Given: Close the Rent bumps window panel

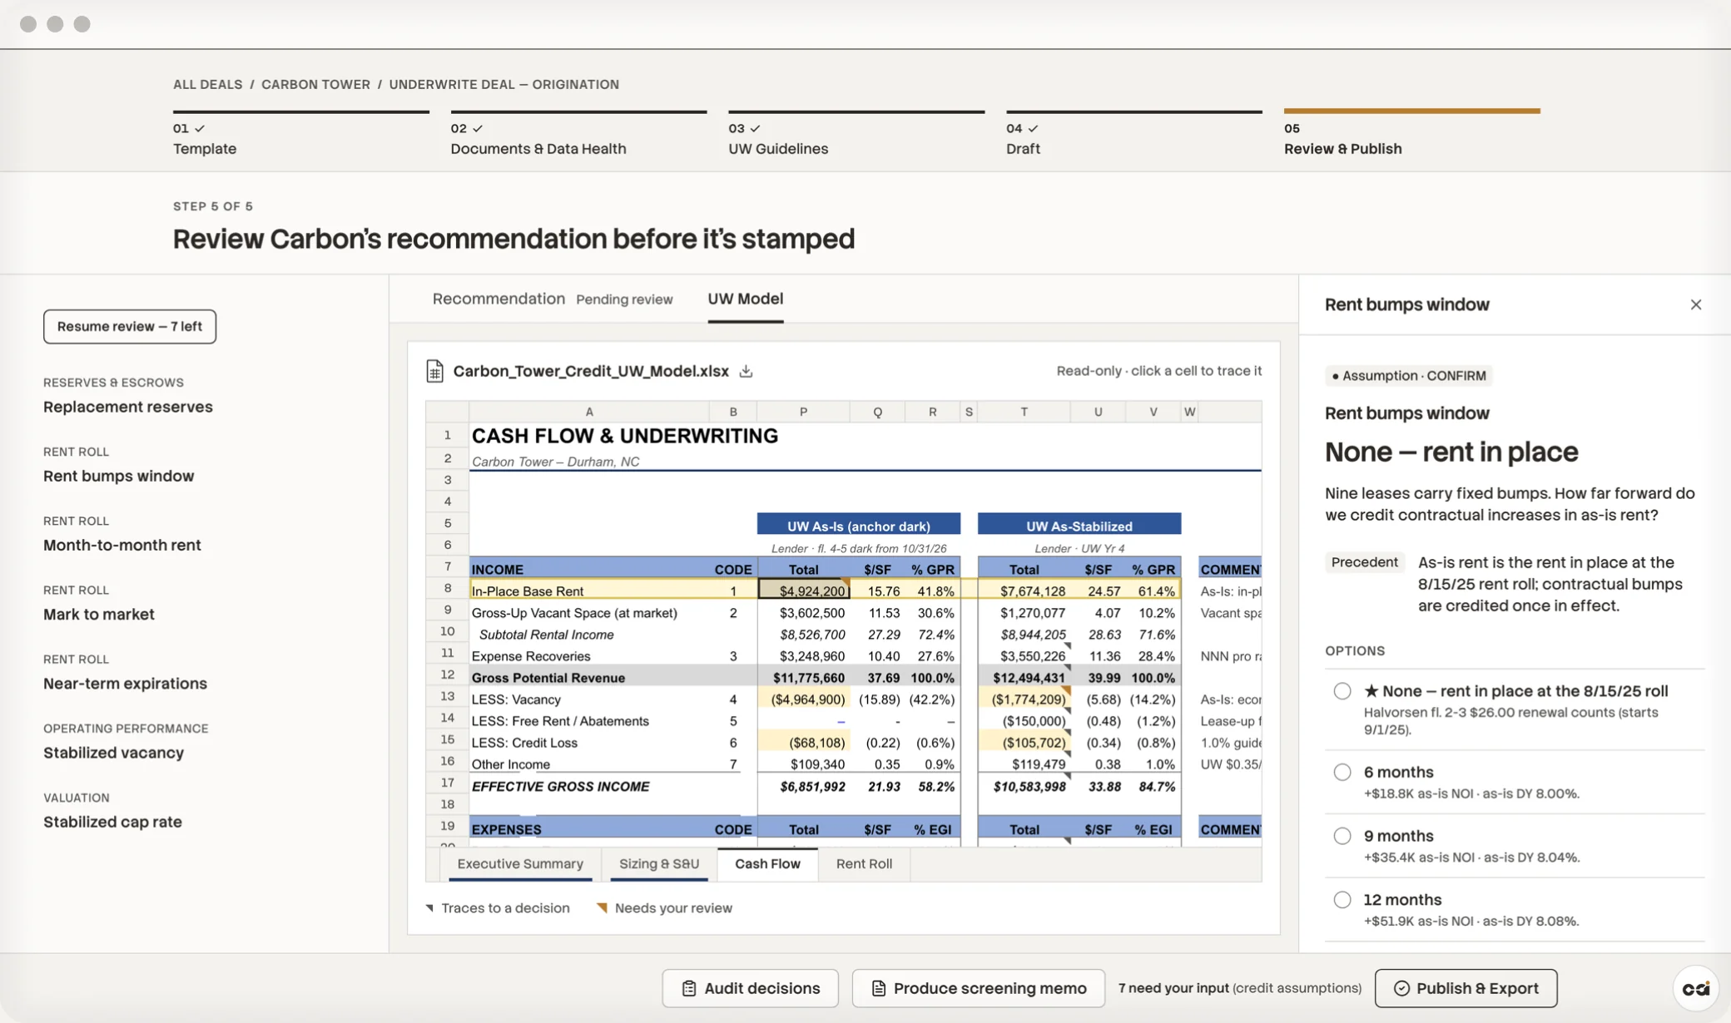Looking at the screenshot, I should pos(1695,304).
